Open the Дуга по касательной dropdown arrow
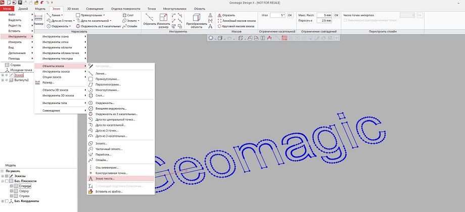 (110, 21)
